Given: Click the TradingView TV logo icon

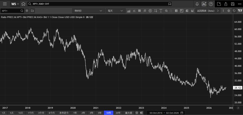Looking at the screenshot, I should point(240,10).
